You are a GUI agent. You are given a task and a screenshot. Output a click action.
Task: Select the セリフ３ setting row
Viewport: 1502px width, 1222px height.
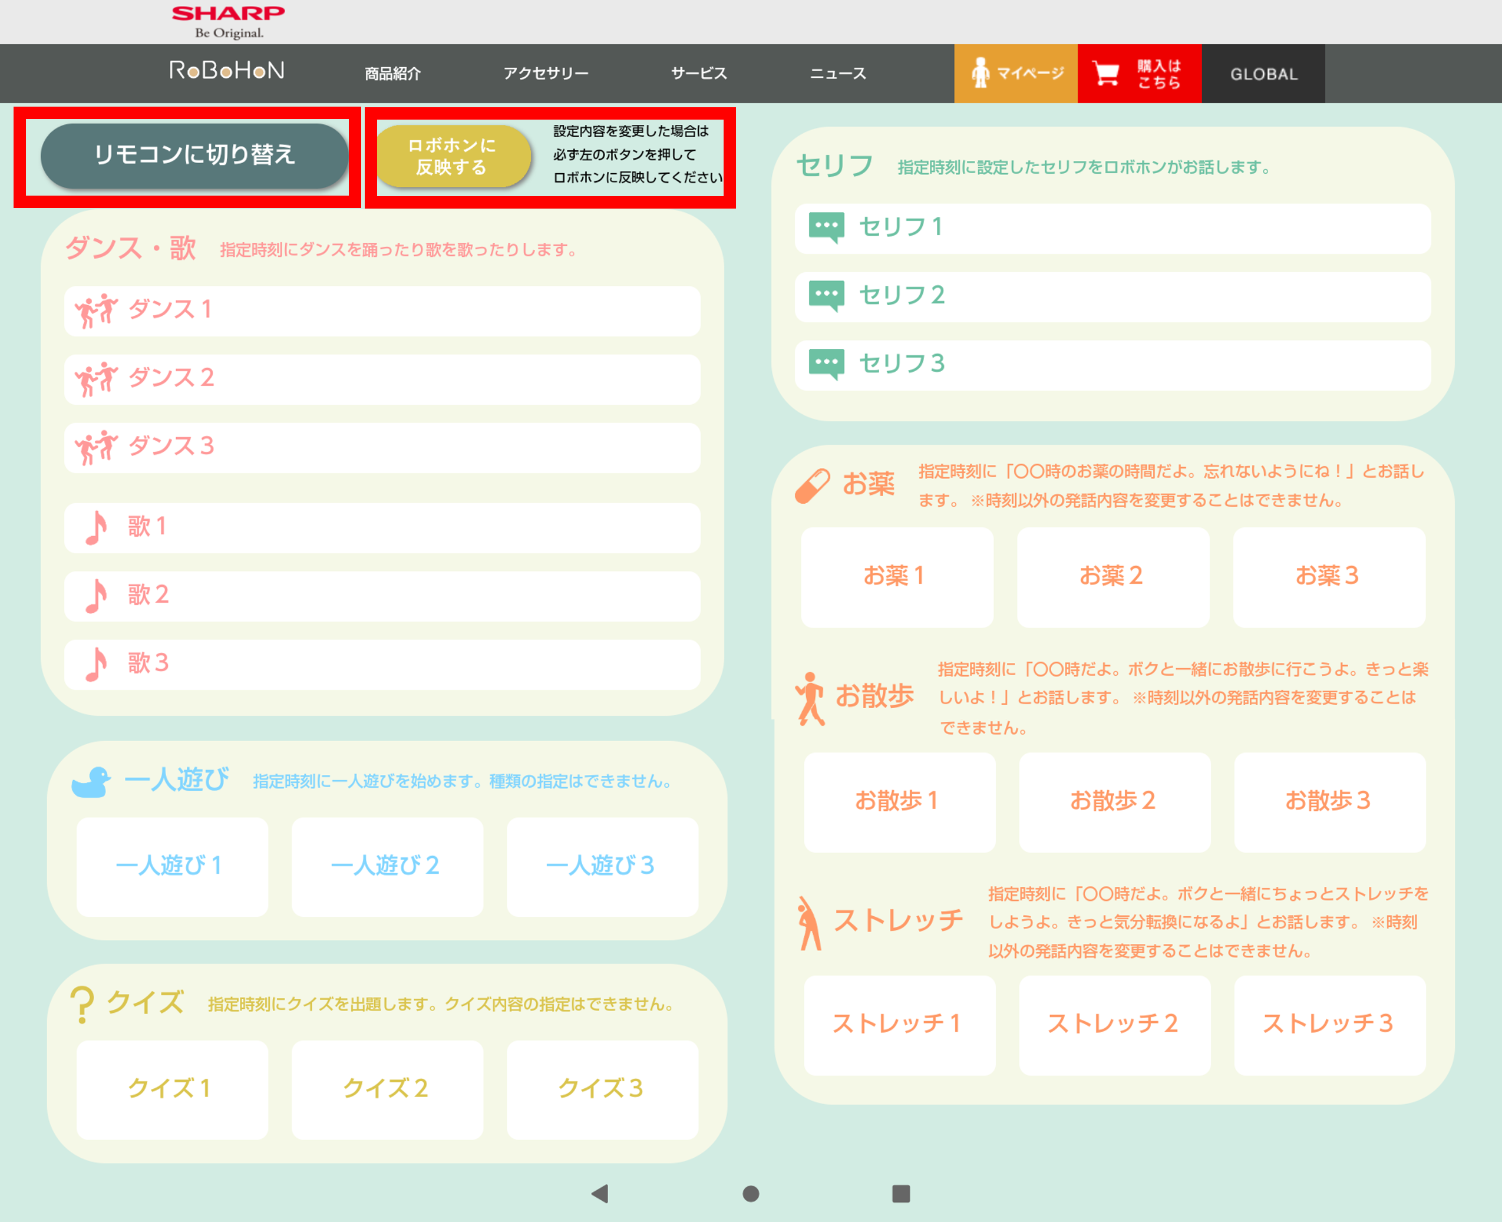pos(1113,365)
